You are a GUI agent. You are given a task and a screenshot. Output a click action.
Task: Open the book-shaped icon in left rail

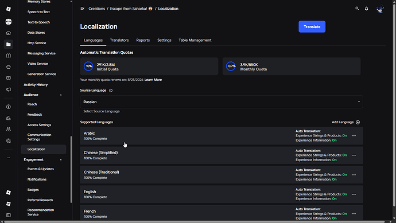(9, 56)
